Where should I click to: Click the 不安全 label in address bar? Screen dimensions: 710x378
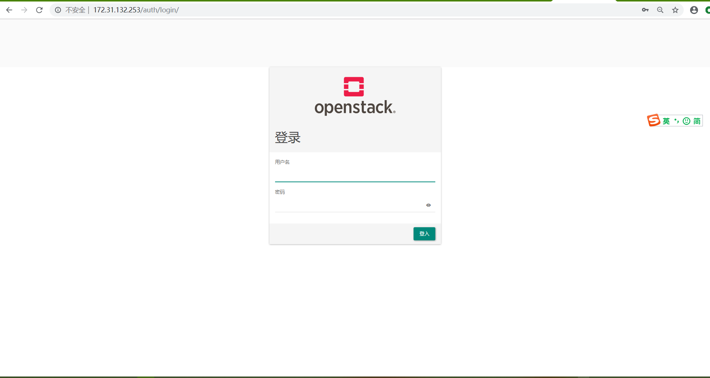pyautogui.click(x=75, y=10)
